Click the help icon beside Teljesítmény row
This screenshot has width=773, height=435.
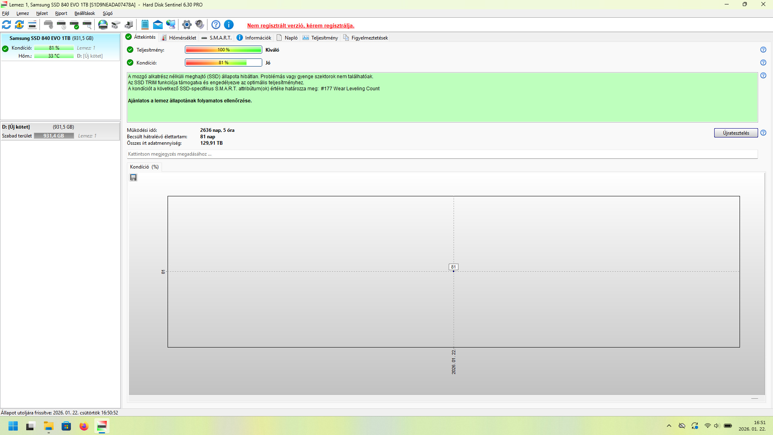coord(763,50)
